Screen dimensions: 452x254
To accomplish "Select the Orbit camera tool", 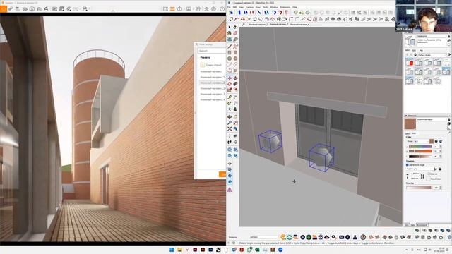I will coord(230,117).
